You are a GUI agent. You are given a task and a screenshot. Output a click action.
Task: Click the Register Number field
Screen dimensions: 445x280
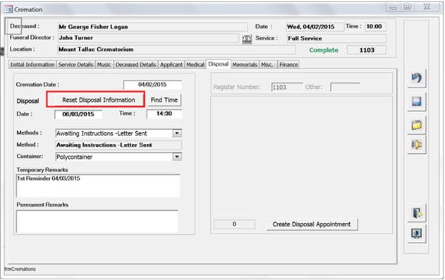click(x=287, y=87)
